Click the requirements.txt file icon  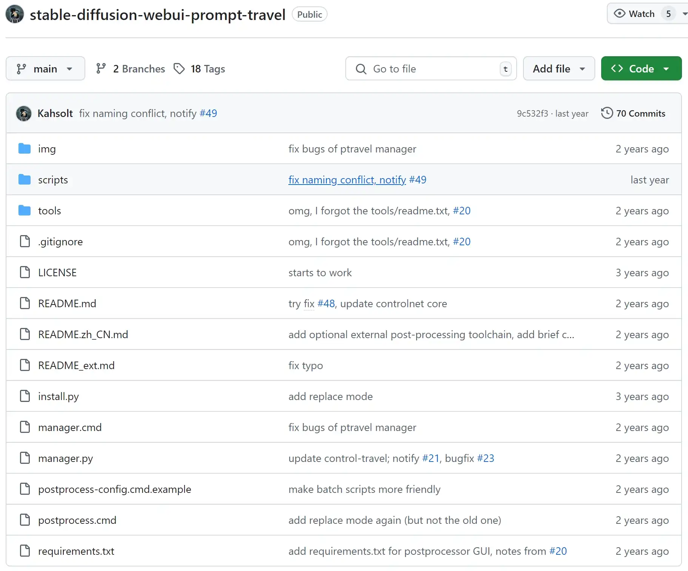click(25, 551)
